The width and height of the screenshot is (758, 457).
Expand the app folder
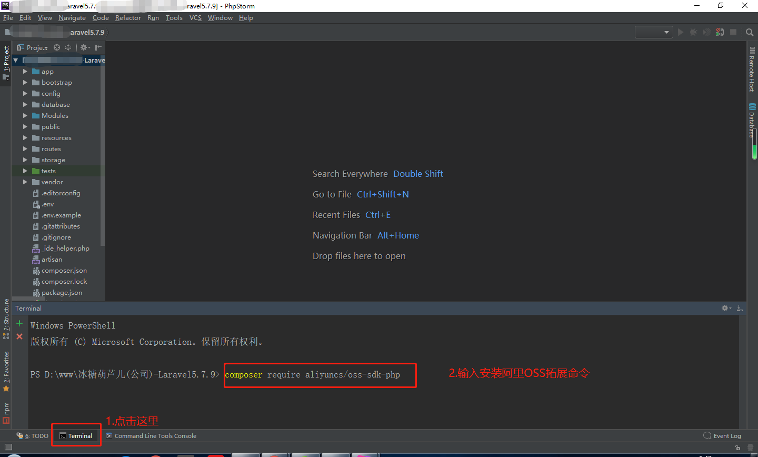[x=25, y=72]
